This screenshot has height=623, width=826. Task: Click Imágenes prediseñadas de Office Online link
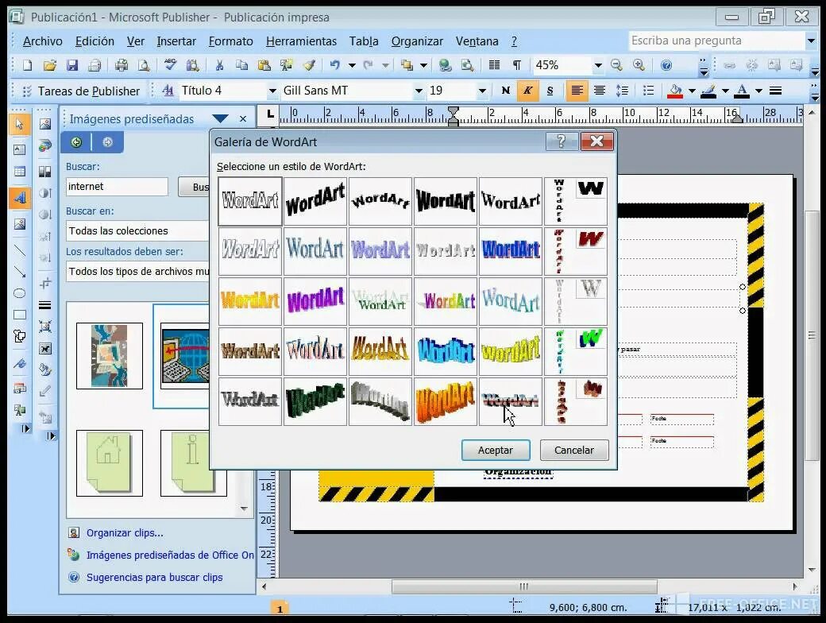(x=170, y=555)
